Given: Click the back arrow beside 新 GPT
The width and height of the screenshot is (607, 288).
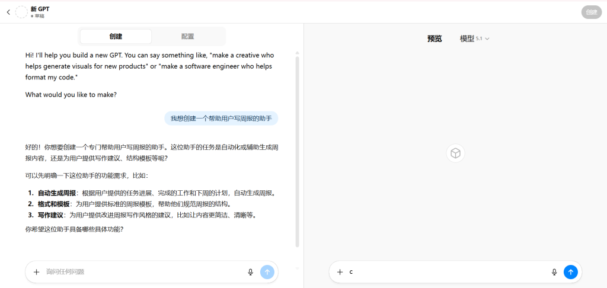Looking at the screenshot, I should pyautogui.click(x=8, y=12).
